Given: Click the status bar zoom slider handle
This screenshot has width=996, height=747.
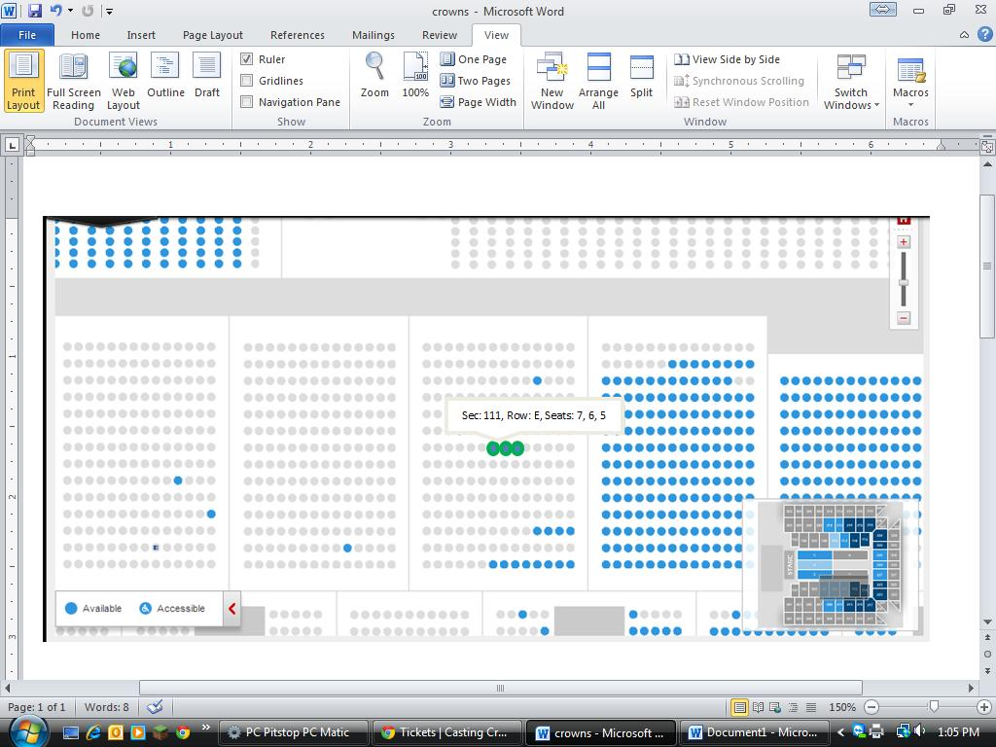Looking at the screenshot, I should tap(934, 707).
